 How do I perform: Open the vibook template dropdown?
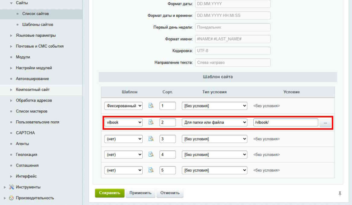pos(123,122)
